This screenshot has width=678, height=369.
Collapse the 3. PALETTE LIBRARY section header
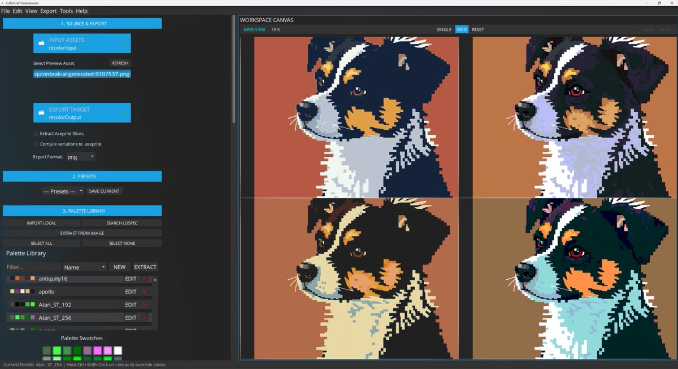pos(82,211)
